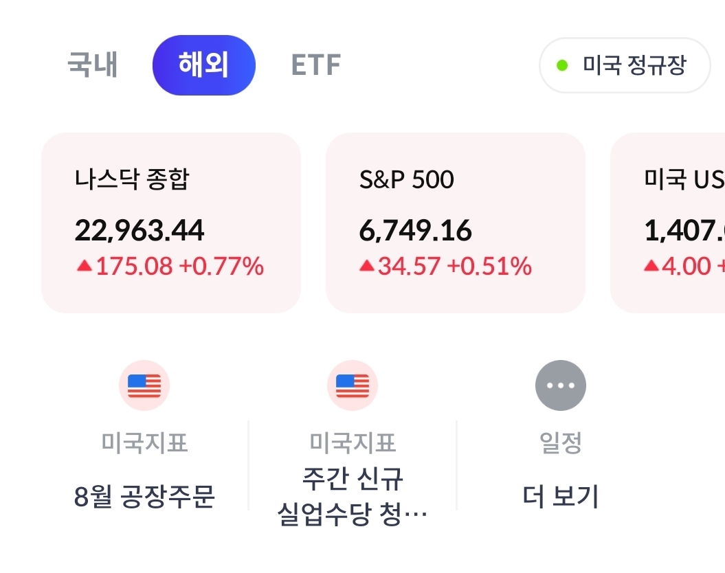Open the 나스닥 종합 index card
The width and height of the screenshot is (725, 573).
tap(171, 223)
